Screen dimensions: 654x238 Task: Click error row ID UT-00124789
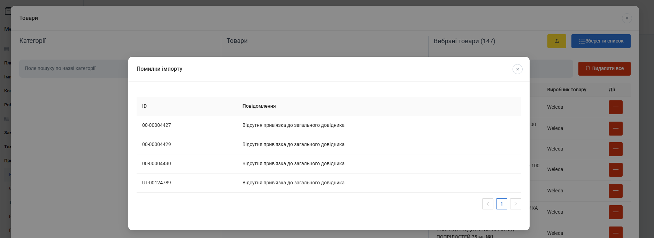(x=156, y=183)
